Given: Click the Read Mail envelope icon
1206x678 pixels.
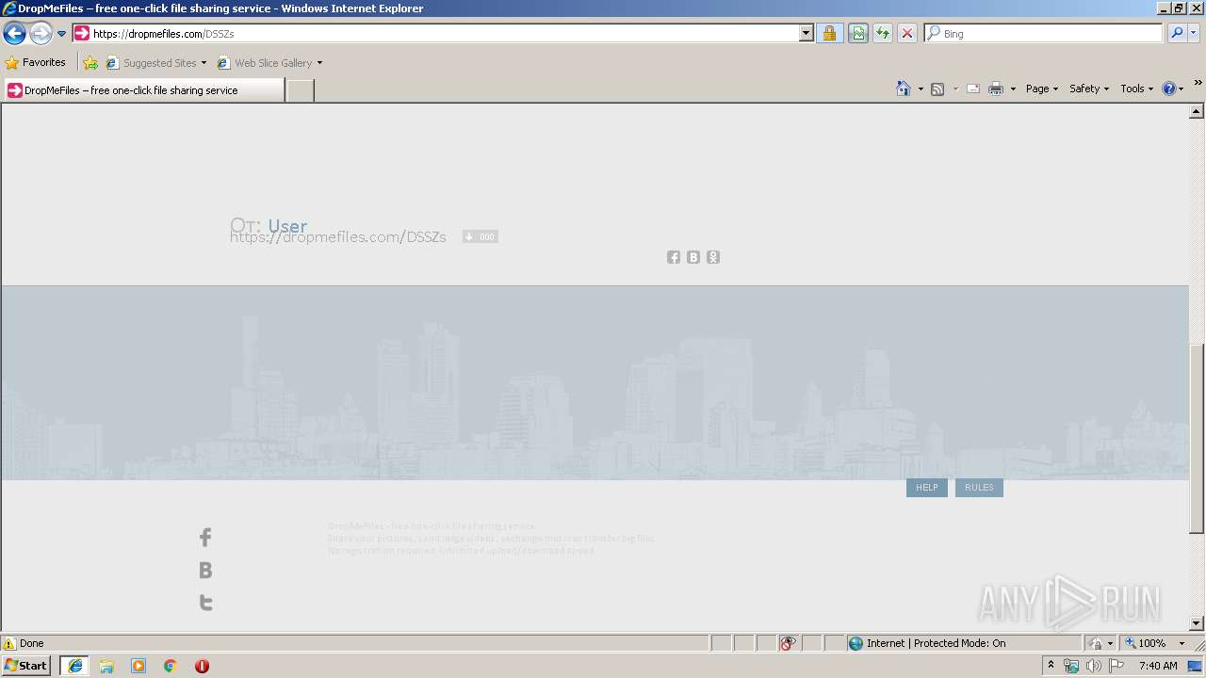Looking at the screenshot, I should [973, 89].
